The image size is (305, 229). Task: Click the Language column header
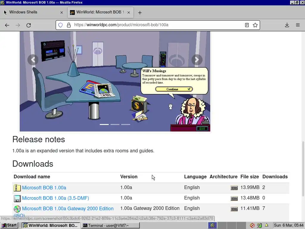tap(195, 177)
